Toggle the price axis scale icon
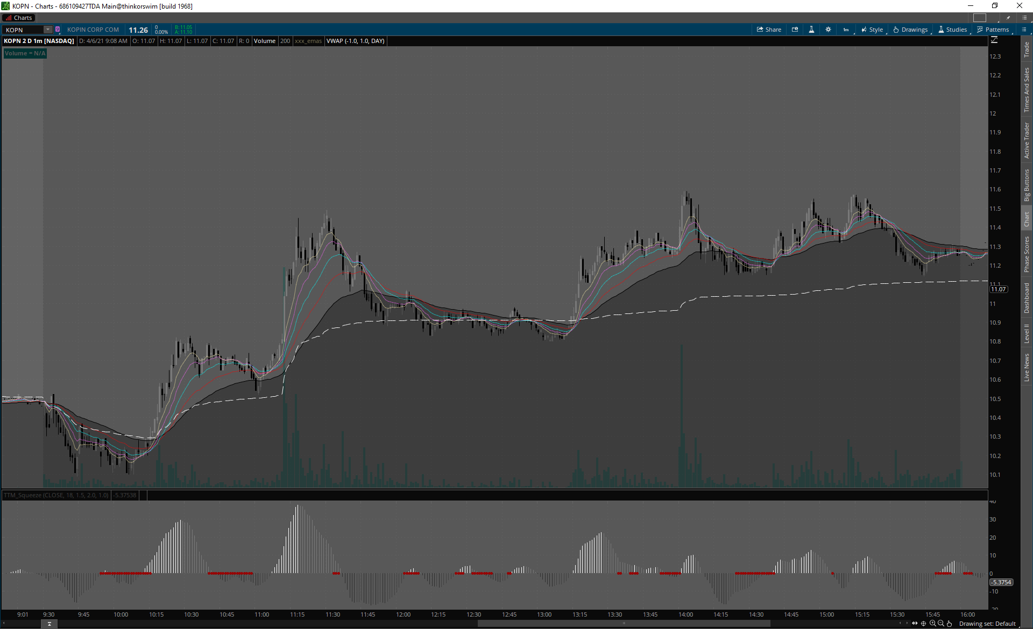The height and width of the screenshot is (629, 1033). pos(994,40)
